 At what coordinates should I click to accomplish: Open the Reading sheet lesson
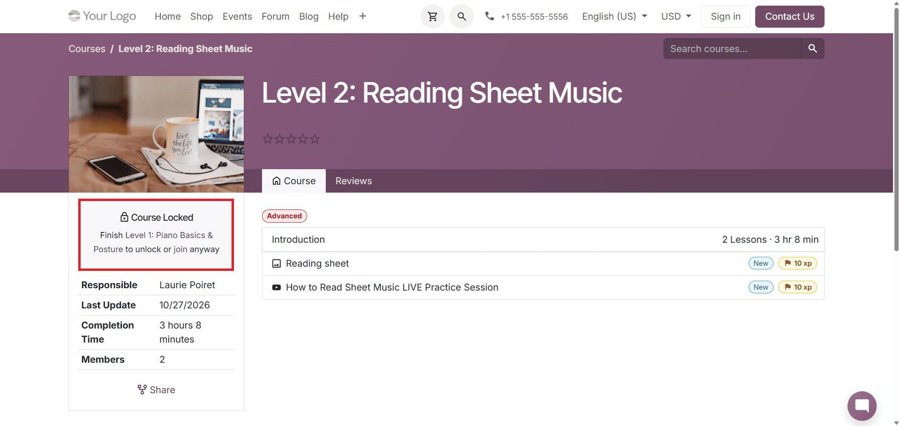317,263
